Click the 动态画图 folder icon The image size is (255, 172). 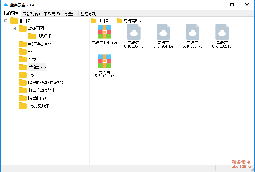(23, 28)
